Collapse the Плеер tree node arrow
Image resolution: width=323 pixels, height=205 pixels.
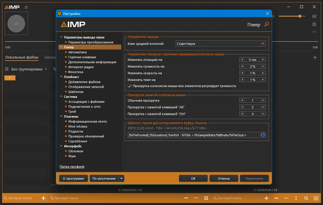[x=61, y=47]
